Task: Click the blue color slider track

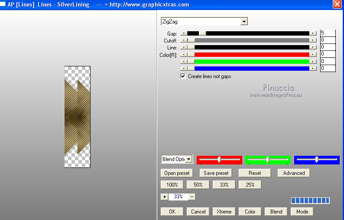Action: [x=252, y=69]
